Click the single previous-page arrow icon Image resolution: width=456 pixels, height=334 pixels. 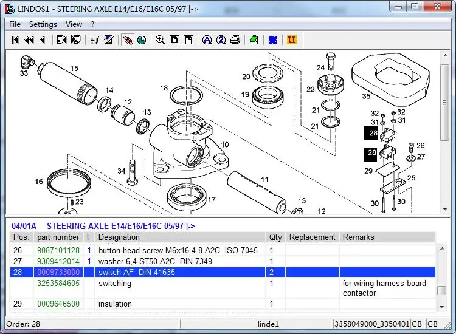point(42,40)
